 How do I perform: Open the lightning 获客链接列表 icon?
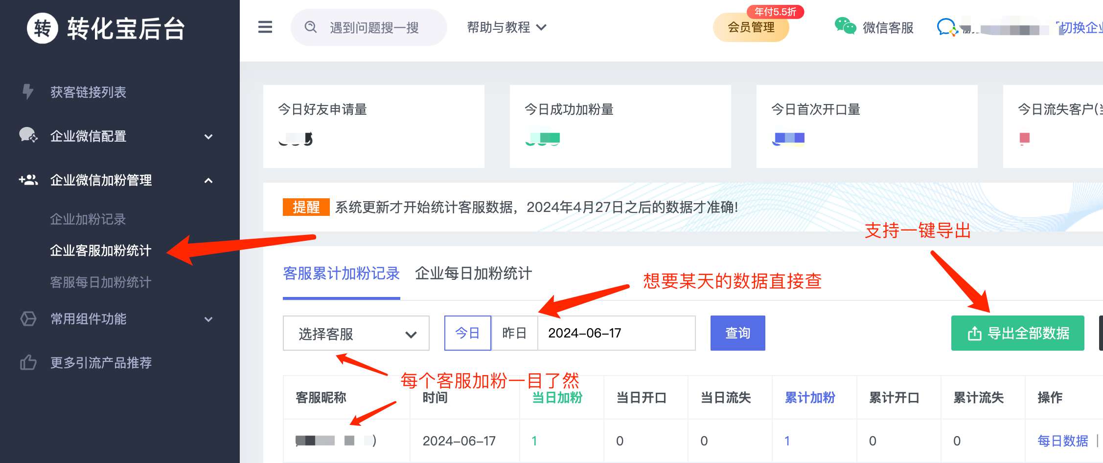click(28, 91)
